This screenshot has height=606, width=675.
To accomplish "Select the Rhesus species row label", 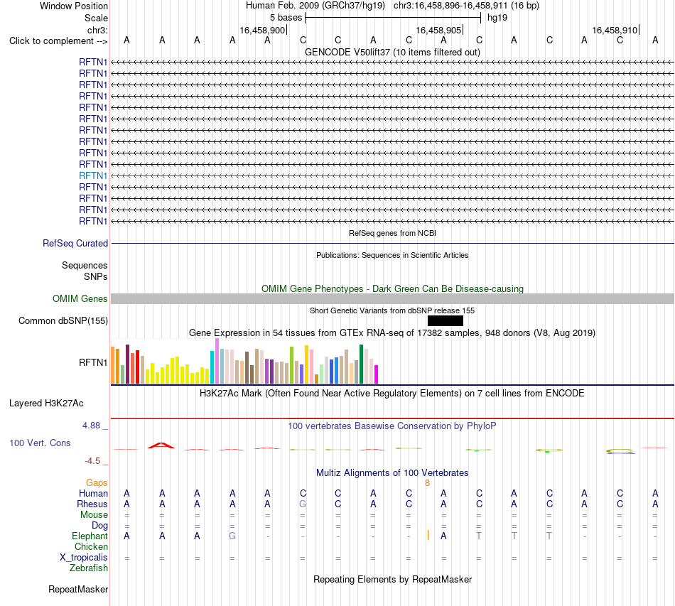I will tap(92, 504).
